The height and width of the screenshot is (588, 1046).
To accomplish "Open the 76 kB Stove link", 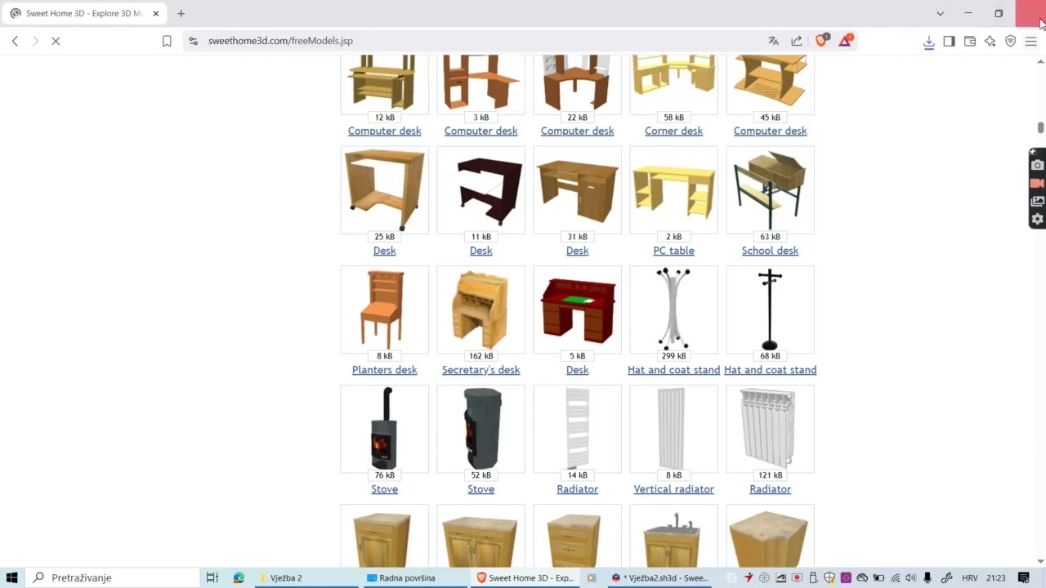I will tap(384, 489).
